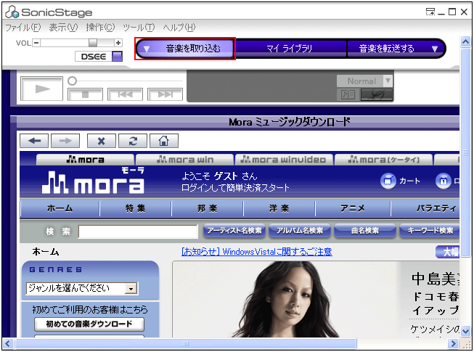Open the cart (カート) icon
Screen dimensions: 474x352
[388, 181]
